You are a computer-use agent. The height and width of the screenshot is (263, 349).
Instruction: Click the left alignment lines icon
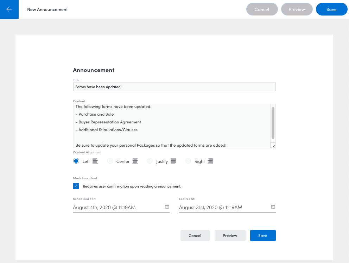[95, 161]
